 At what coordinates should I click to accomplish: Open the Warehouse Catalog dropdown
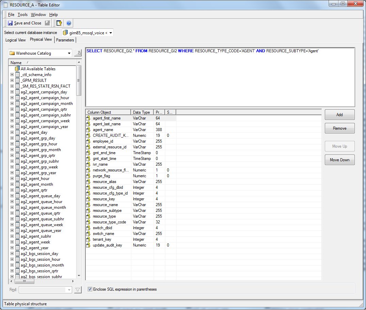tap(69, 53)
